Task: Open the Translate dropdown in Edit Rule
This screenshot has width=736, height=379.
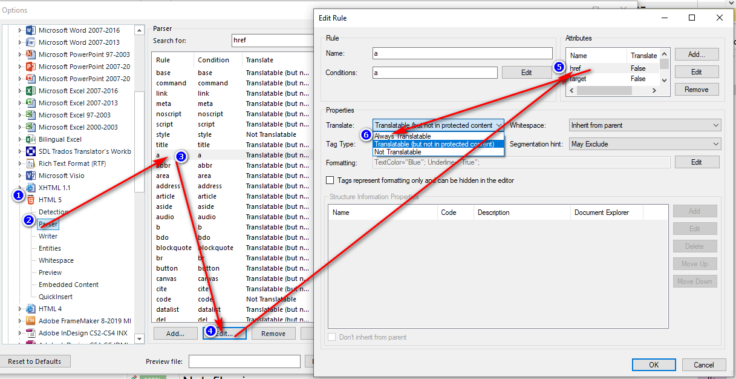Action: point(438,125)
